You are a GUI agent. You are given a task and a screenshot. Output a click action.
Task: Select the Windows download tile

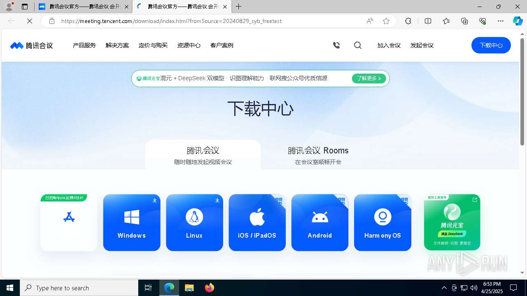tap(132, 222)
